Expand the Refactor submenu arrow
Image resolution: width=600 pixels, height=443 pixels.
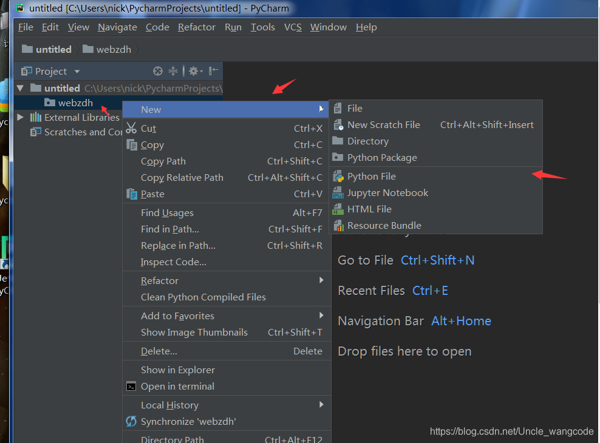click(321, 280)
